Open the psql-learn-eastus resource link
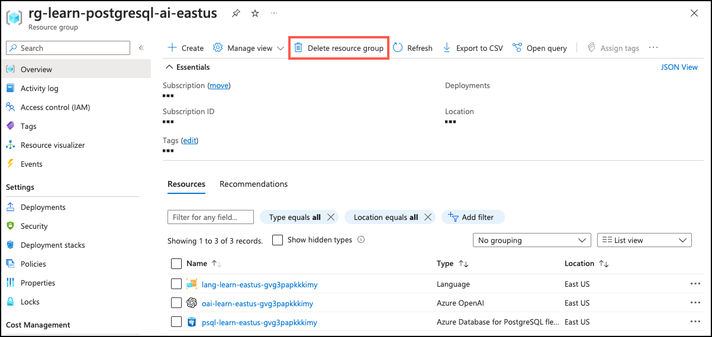The height and width of the screenshot is (337, 712). (259, 322)
